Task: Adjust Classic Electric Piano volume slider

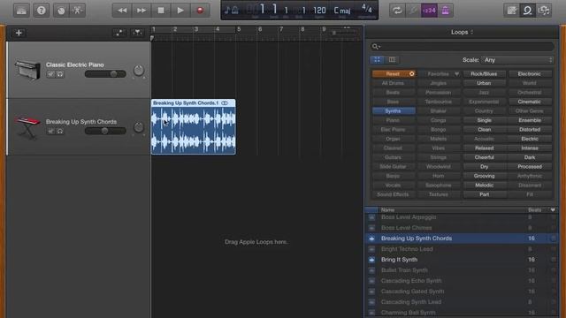Action: coord(105,74)
